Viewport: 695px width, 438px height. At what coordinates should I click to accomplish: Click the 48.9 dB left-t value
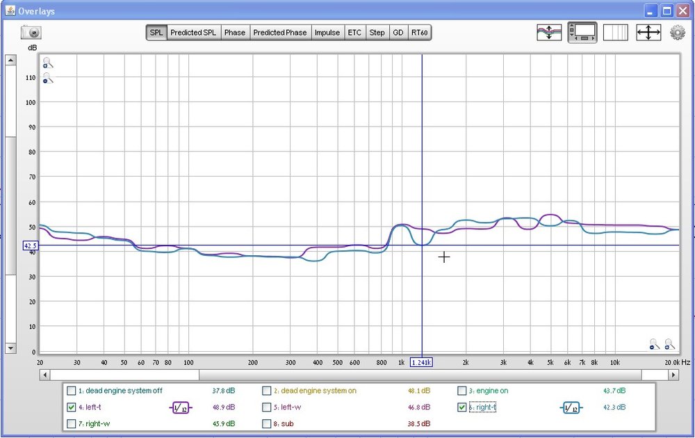224,407
